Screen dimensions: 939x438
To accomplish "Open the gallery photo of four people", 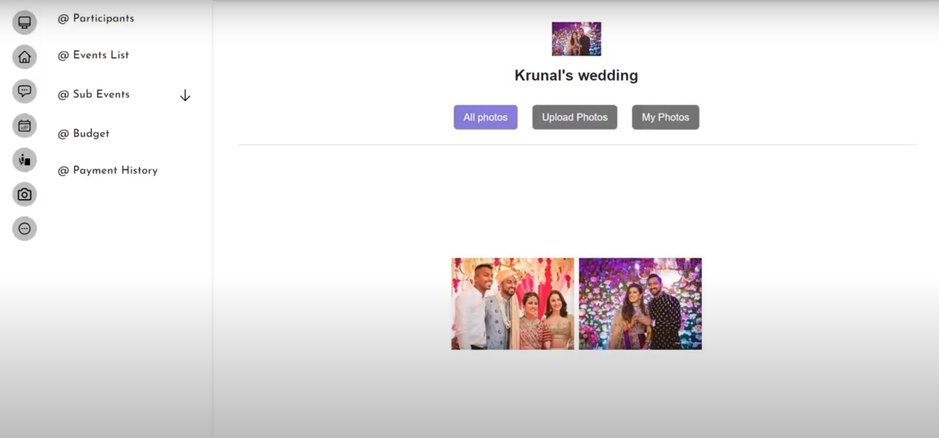I will (x=513, y=304).
